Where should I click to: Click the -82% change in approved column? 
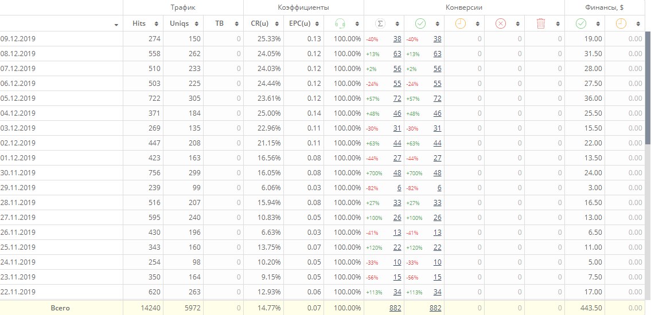pyautogui.click(x=412, y=188)
